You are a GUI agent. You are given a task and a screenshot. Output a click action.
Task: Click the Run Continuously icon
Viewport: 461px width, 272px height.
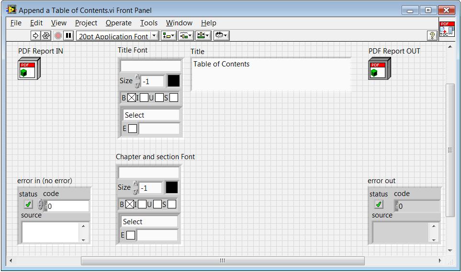click(x=46, y=36)
